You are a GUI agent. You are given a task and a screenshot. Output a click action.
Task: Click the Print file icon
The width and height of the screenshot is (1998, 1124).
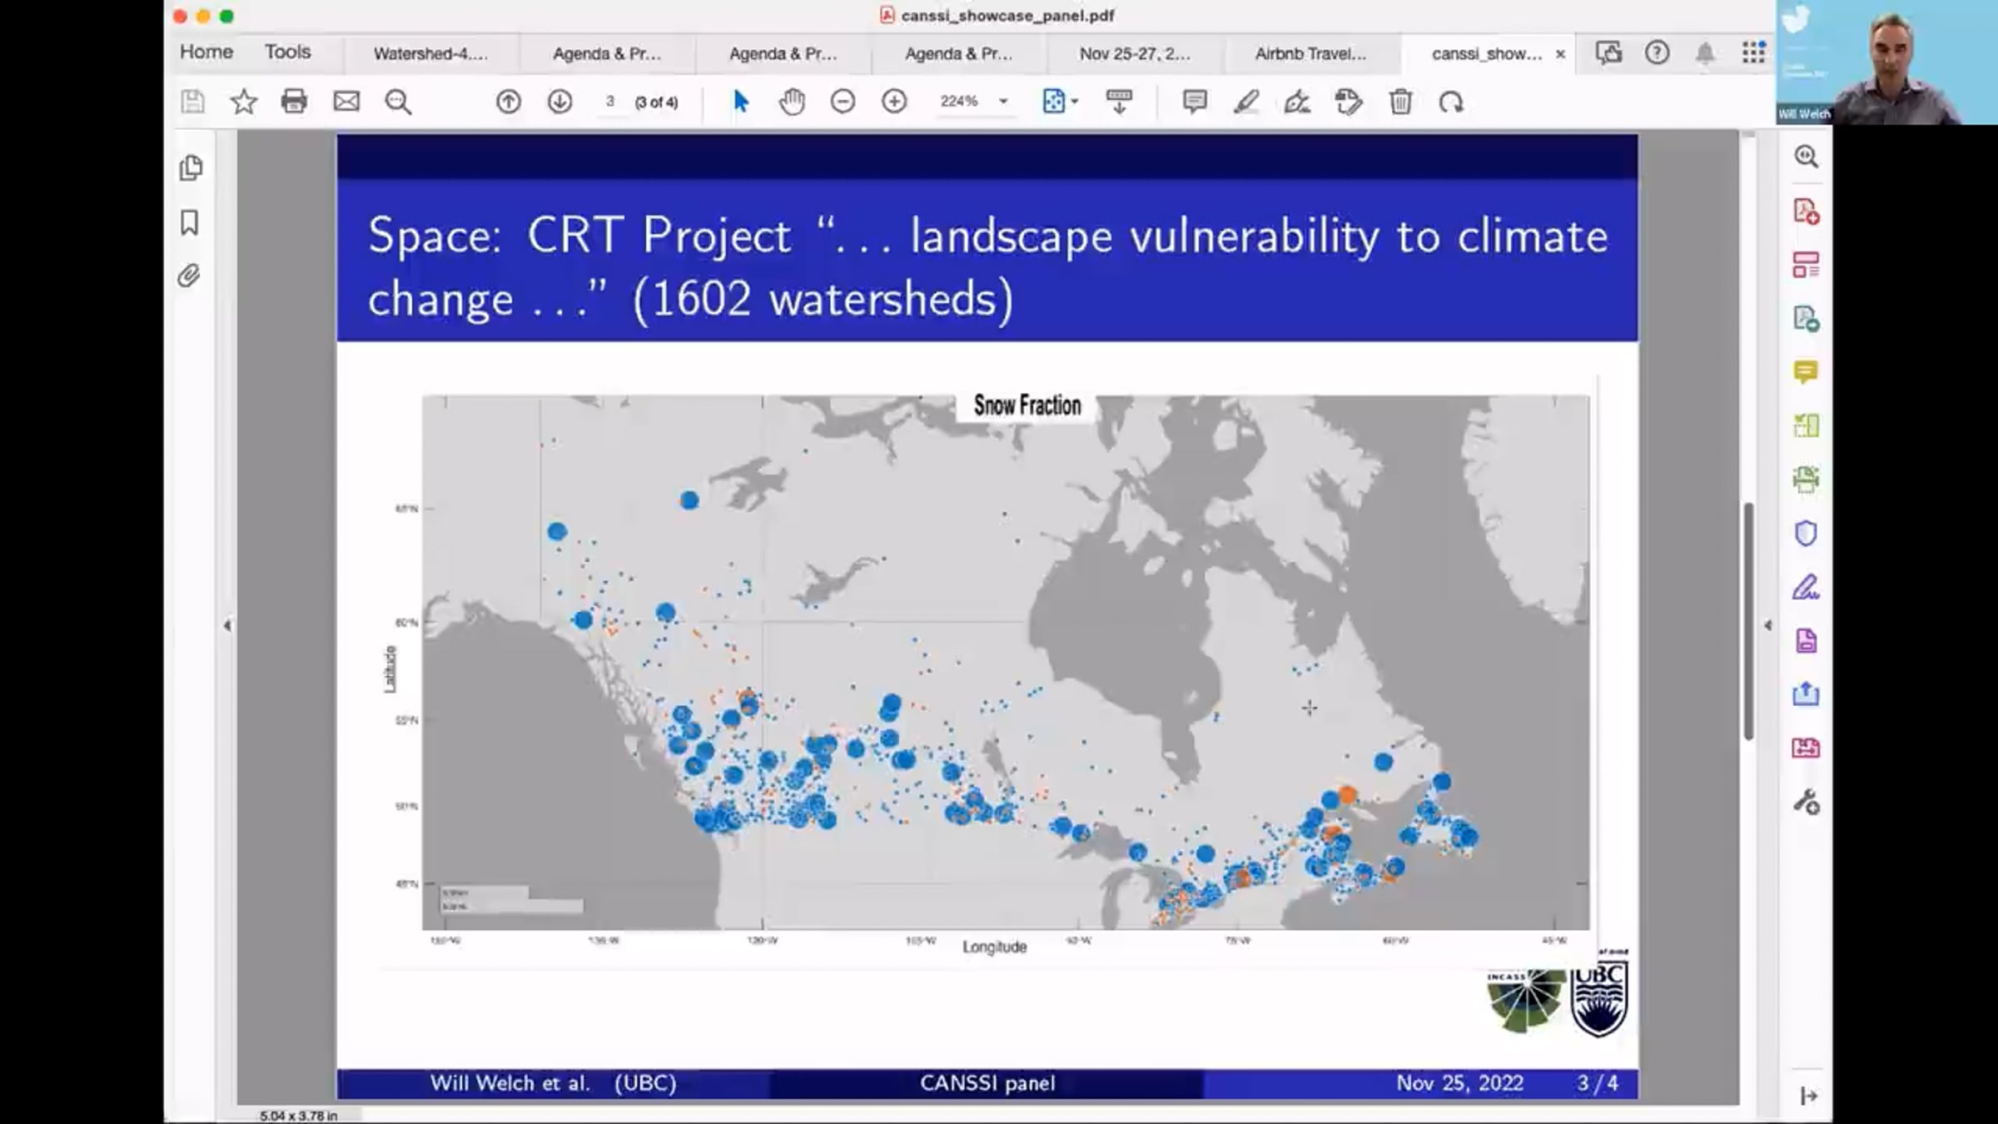click(294, 102)
